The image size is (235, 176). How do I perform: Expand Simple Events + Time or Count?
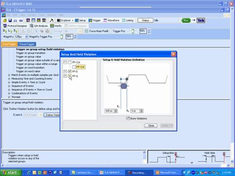click(x=9, y=82)
